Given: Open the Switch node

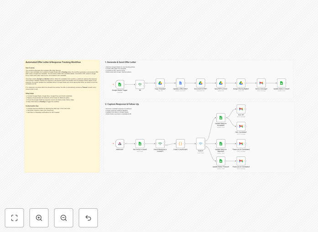Looking at the screenshot, I should 201,144.
